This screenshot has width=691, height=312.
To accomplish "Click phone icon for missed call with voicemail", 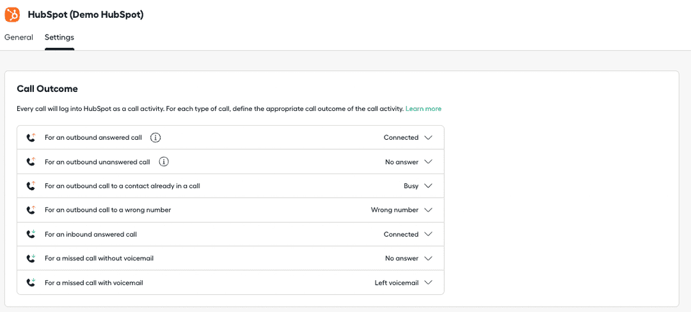I will coord(31,283).
